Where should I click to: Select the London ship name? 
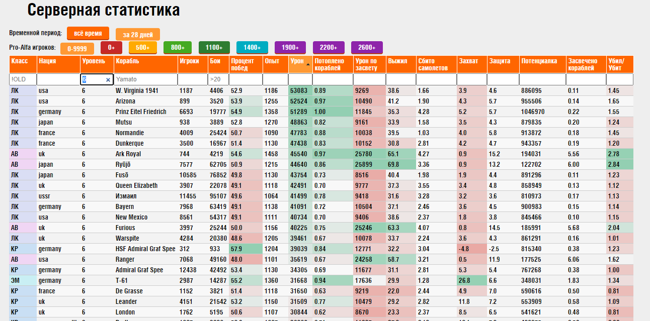pos(125,312)
